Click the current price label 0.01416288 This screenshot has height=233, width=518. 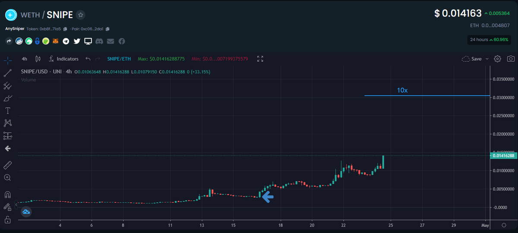coord(502,156)
